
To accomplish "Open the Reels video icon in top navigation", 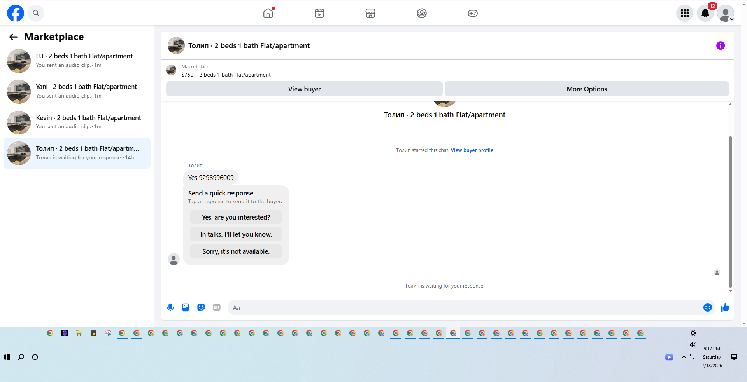I will 319,13.
